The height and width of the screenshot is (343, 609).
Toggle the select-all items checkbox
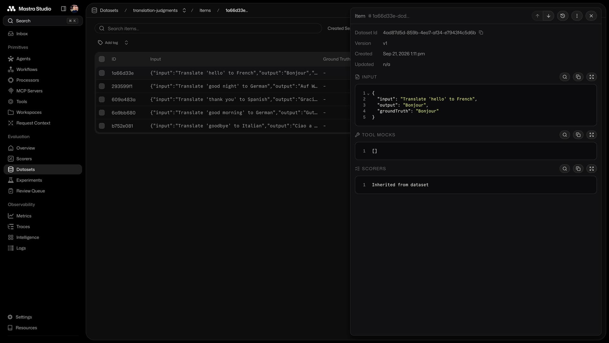point(102,59)
